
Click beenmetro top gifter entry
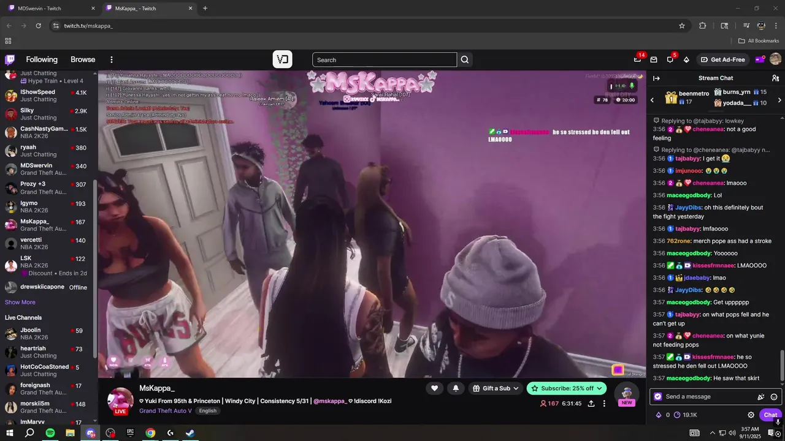[687, 97]
